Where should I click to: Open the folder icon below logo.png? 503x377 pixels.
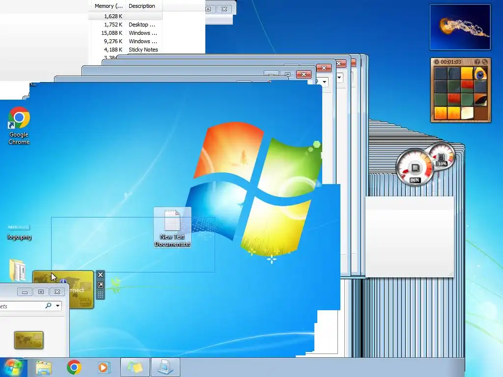coord(17,270)
